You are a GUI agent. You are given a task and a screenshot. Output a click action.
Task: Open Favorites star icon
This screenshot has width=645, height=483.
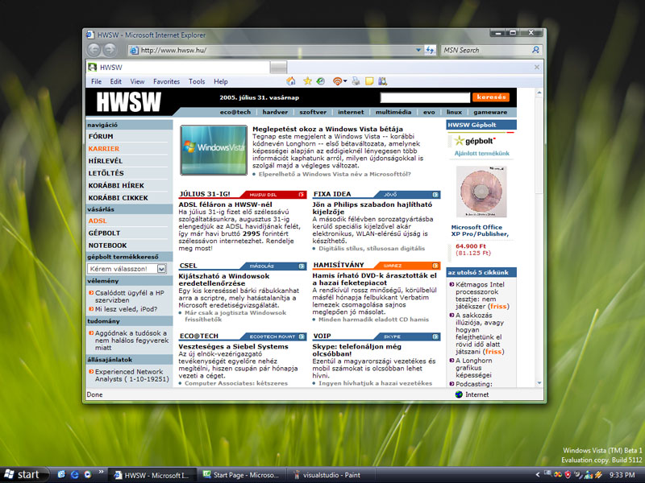click(307, 81)
